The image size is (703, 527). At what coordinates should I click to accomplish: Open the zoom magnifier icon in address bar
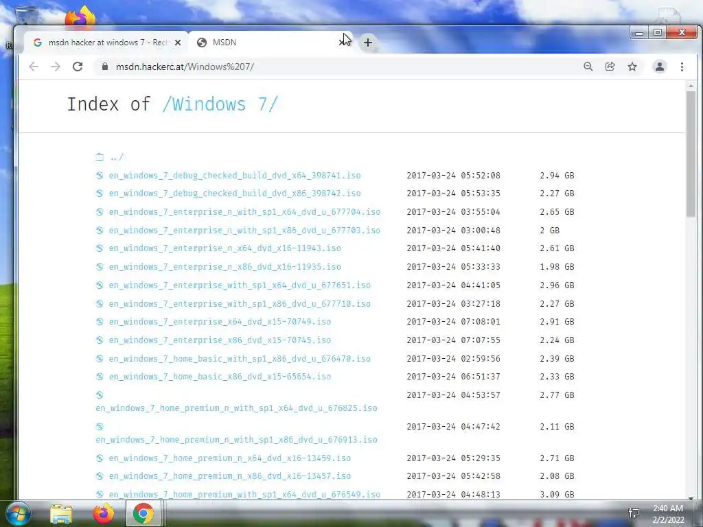(x=588, y=67)
